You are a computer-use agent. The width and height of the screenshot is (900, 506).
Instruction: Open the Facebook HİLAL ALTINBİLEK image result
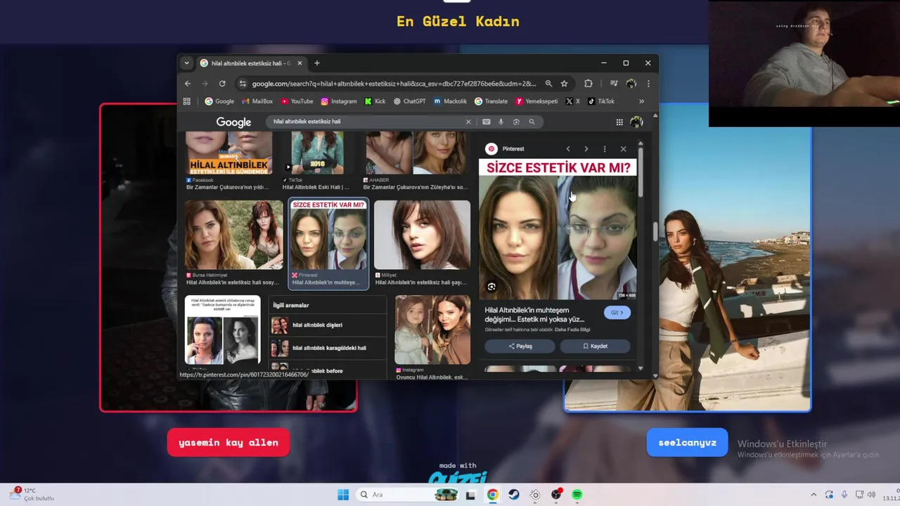click(x=229, y=153)
